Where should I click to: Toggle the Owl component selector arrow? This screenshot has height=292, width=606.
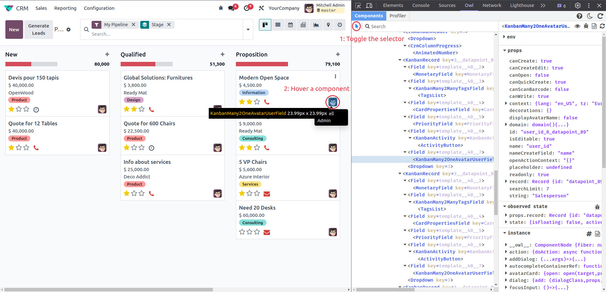357,26
